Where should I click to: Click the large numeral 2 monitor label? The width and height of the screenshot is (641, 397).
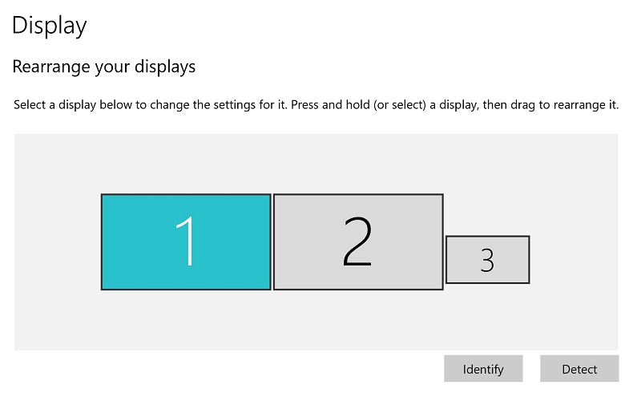coord(357,241)
